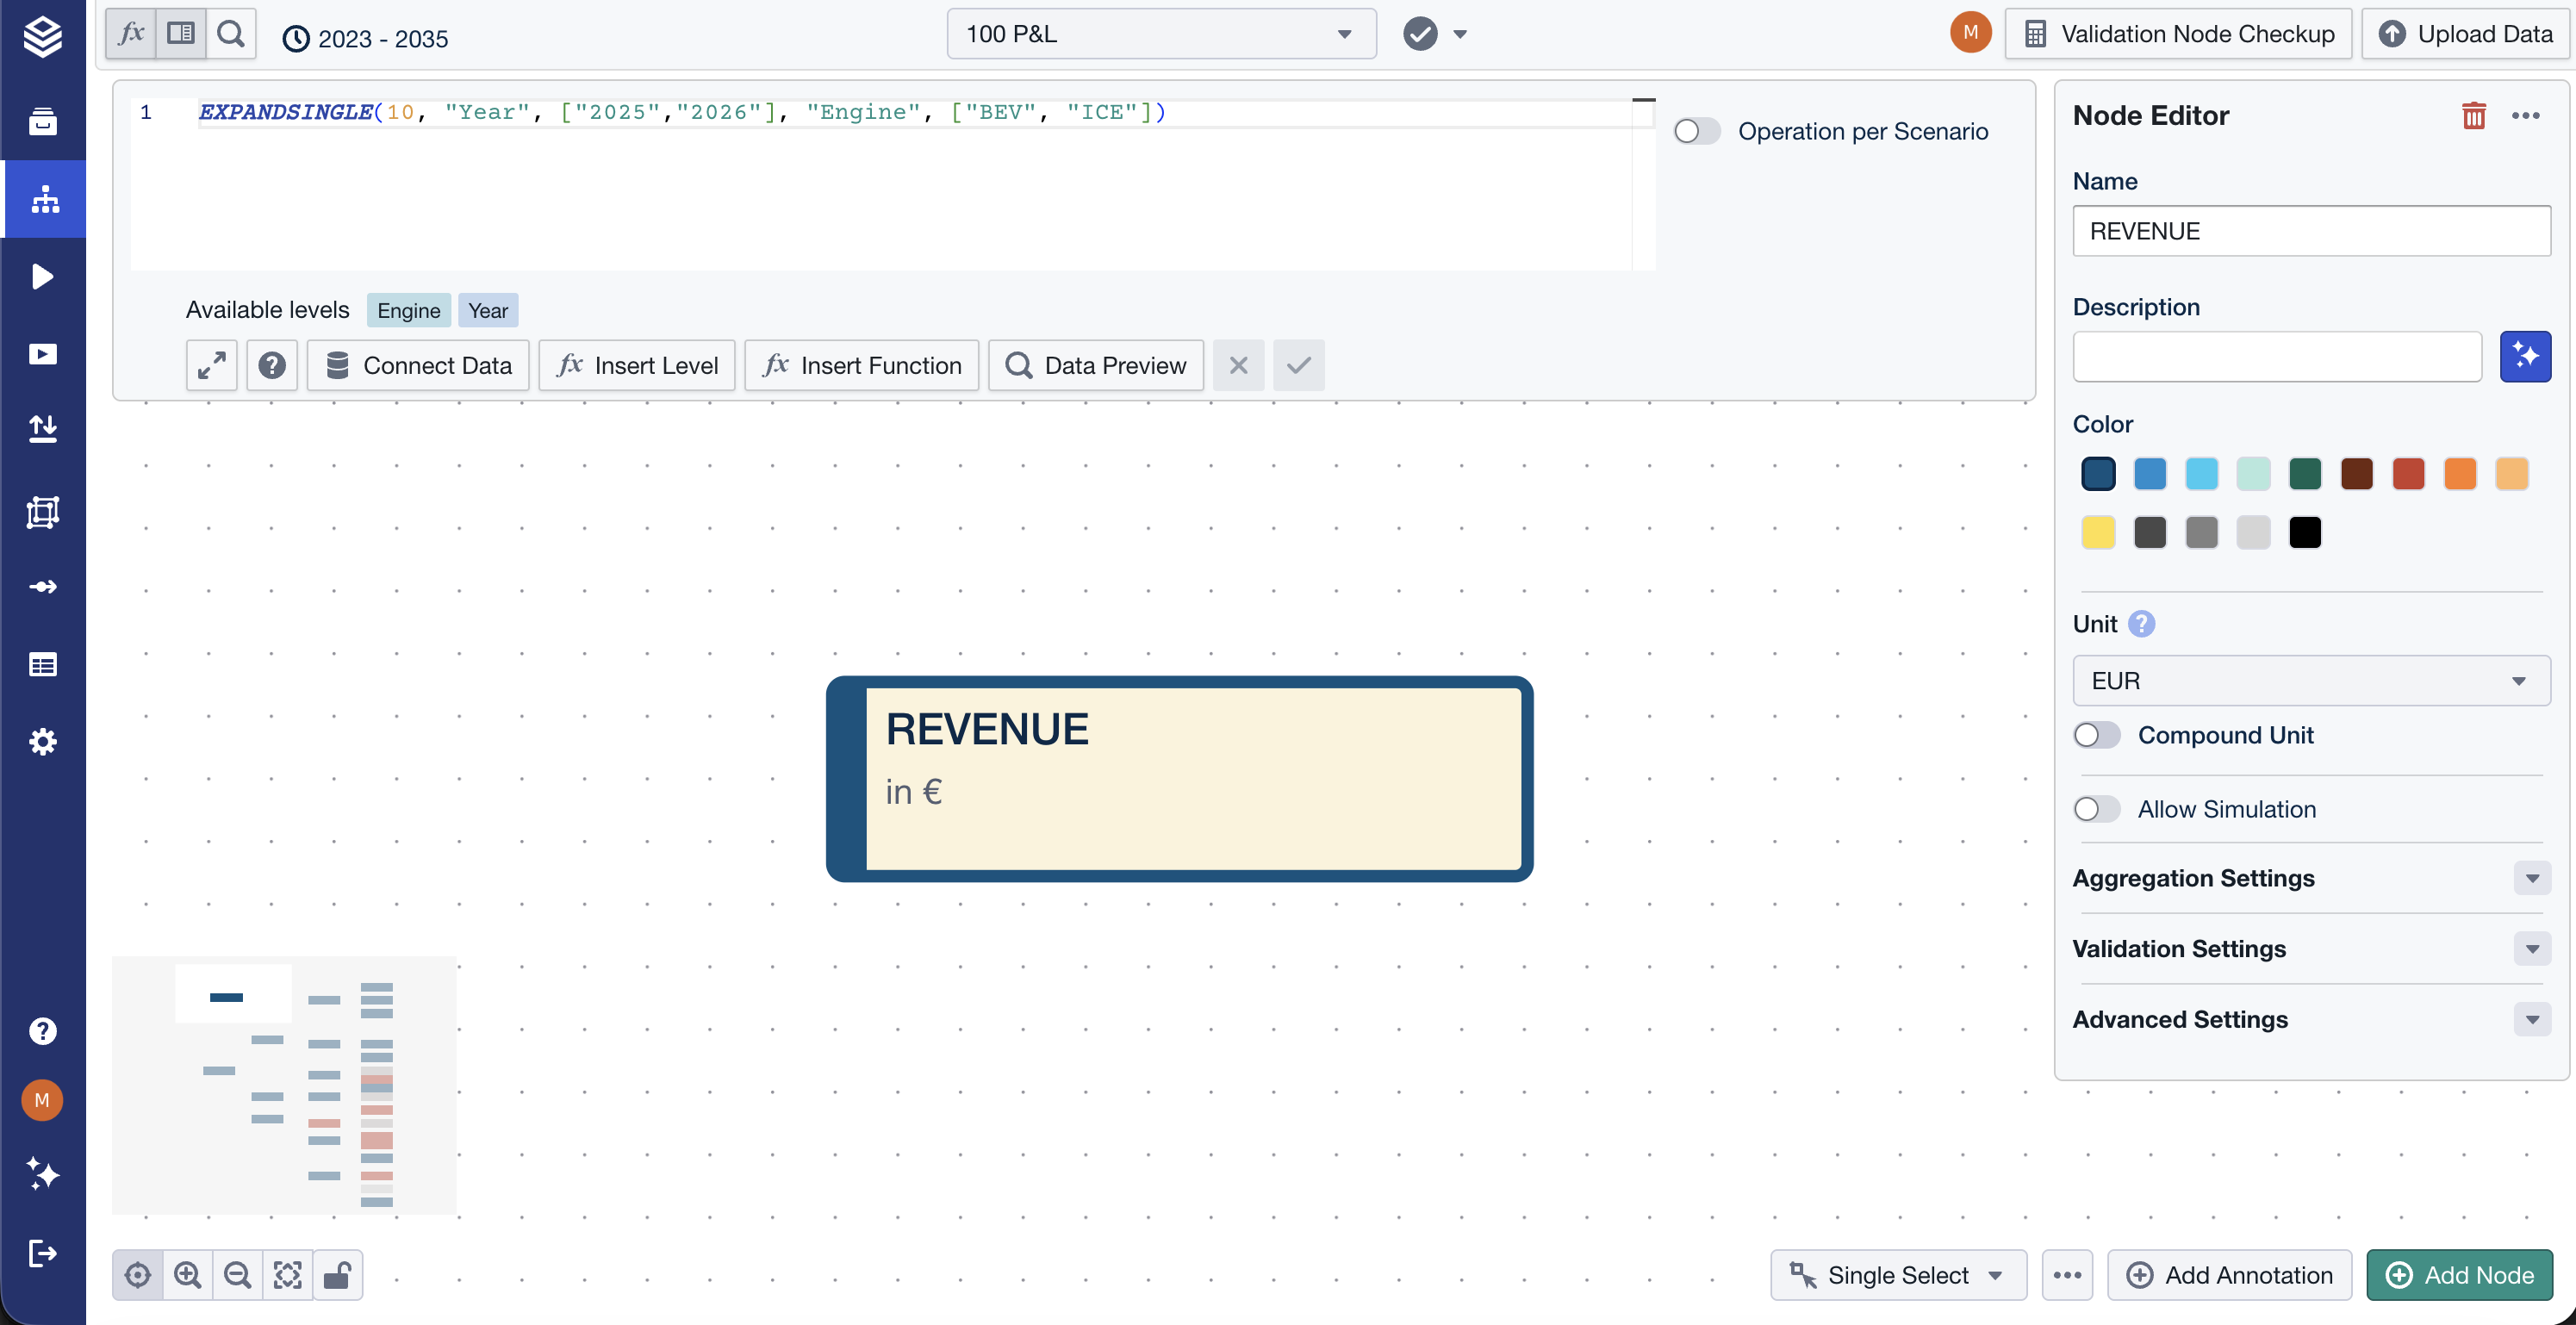This screenshot has width=2576, height=1325.
Task: Turn on Compound Unit switch
Action: [x=2096, y=736]
